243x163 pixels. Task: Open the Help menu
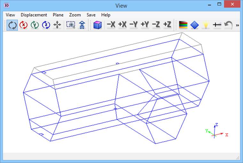(106, 15)
